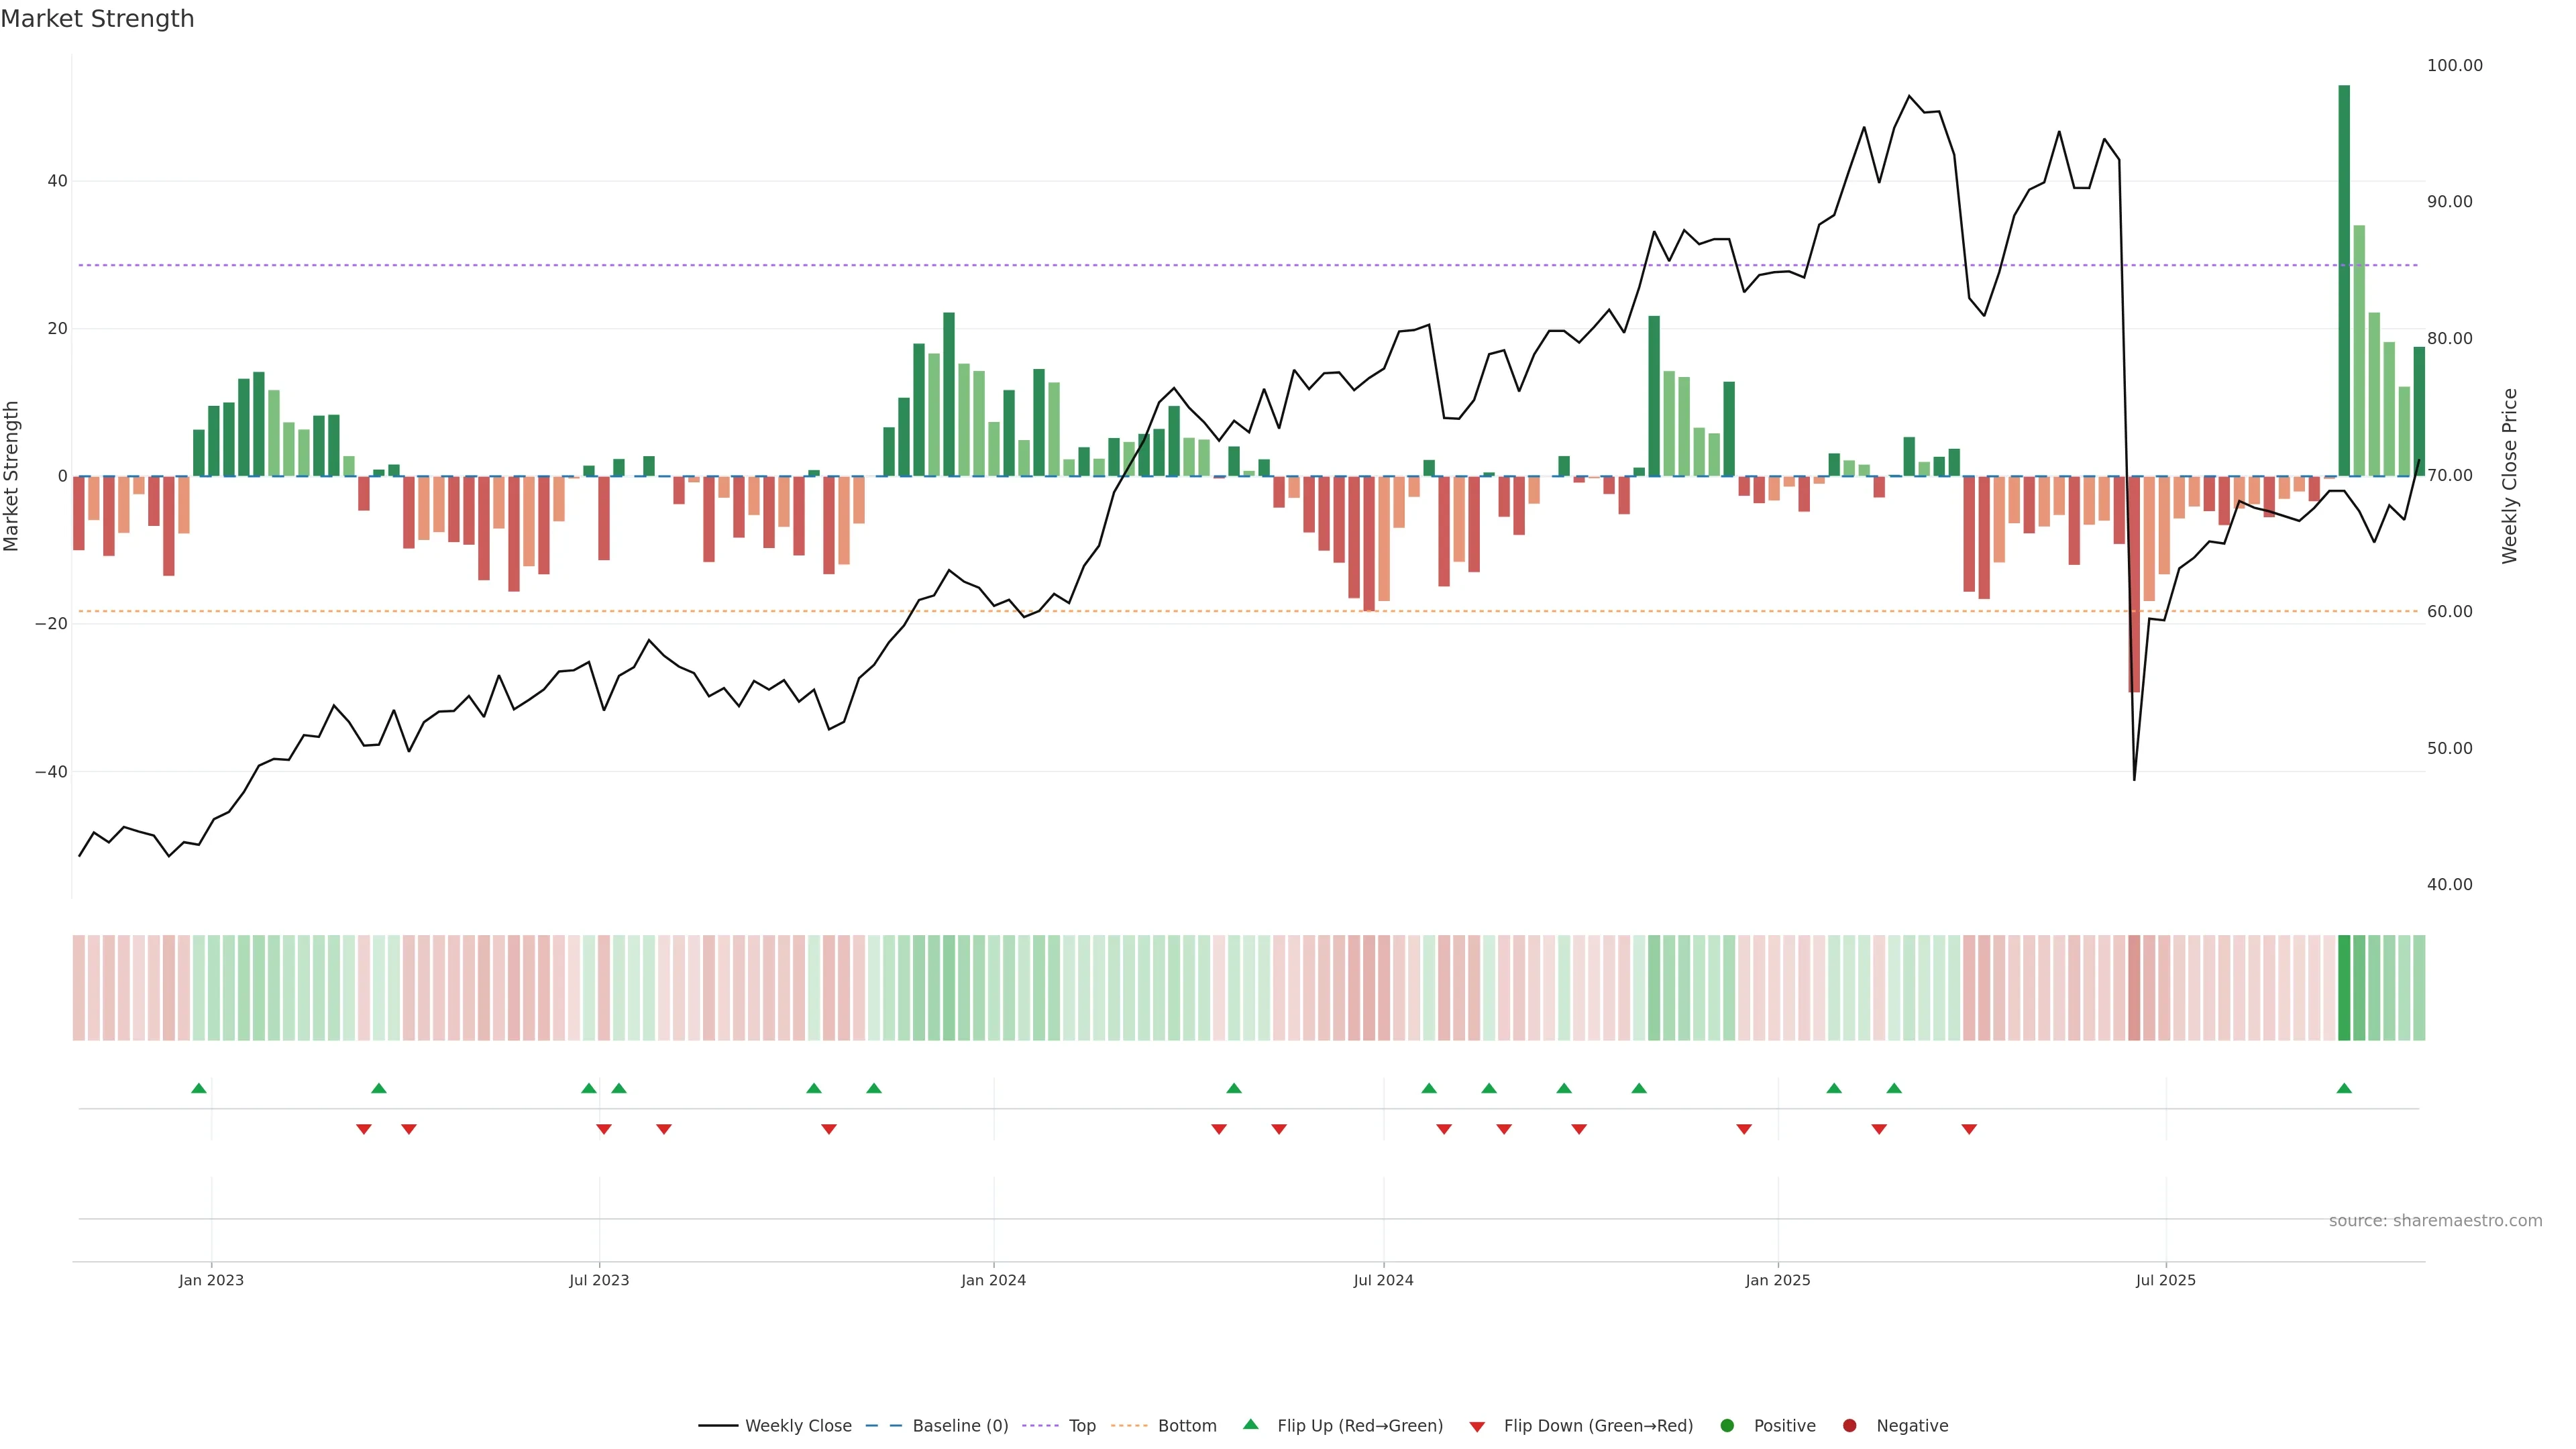Click the first red flip-down triangle marker
The height and width of the screenshot is (1449, 2576).
click(x=364, y=1129)
